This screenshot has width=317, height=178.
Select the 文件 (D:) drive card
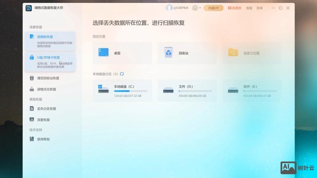click(187, 90)
